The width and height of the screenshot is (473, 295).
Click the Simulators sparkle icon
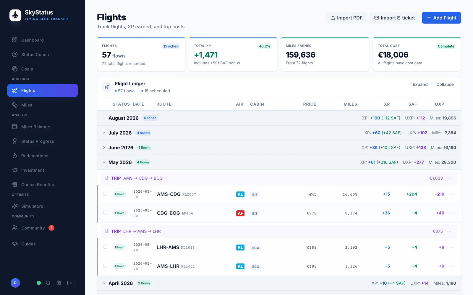tap(15, 206)
